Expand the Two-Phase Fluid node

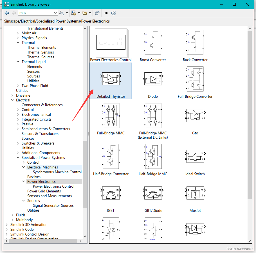18,86
